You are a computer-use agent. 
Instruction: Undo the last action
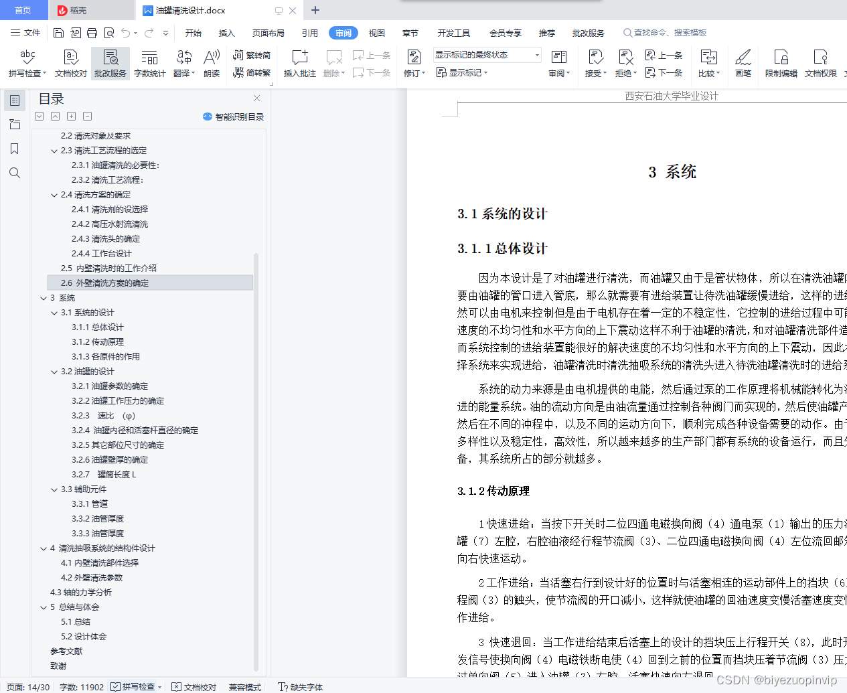126,33
